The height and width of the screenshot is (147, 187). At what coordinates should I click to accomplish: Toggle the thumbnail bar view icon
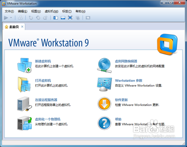(63, 18)
